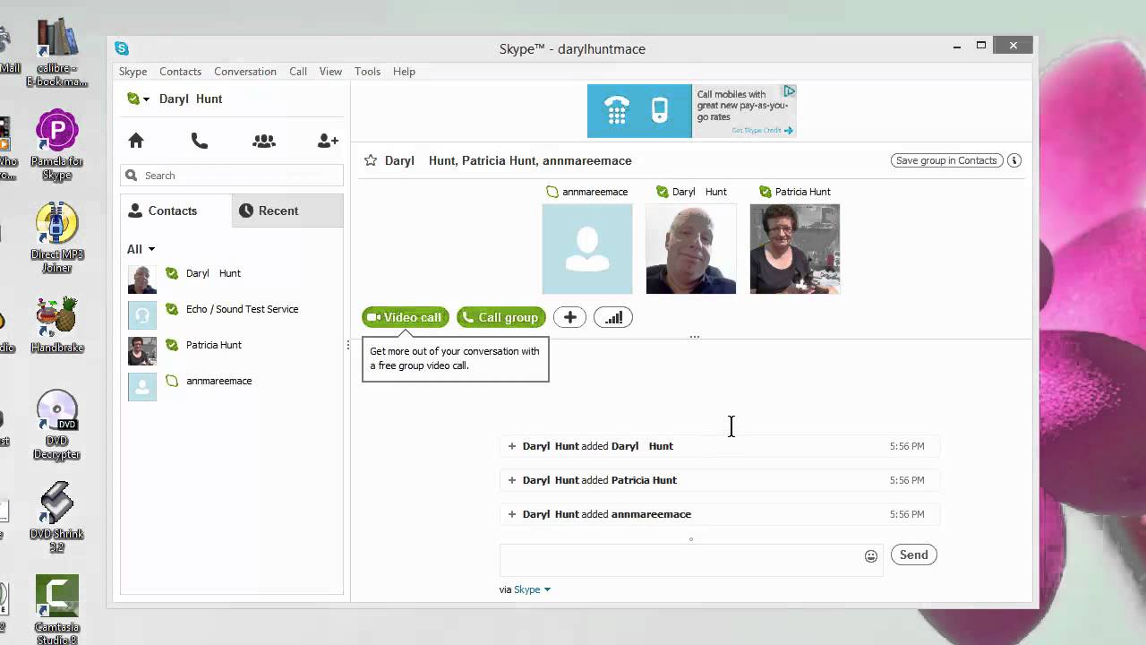Click the sidebar splitter handle dots
This screenshot has height=645, width=1146.
tap(347, 345)
